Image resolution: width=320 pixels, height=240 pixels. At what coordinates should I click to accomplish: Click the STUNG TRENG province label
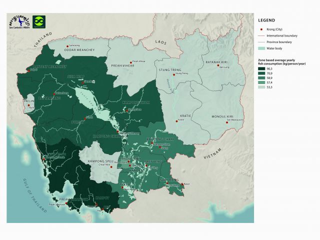point(170,70)
